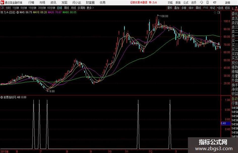Click the 标记 mark button

click(x=213, y=8)
